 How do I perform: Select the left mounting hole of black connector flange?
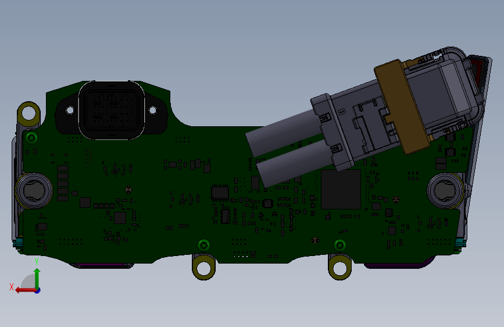[x=70, y=111]
